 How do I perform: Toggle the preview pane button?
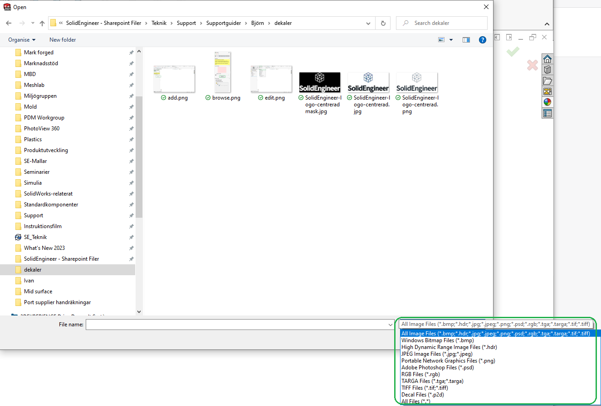(466, 40)
